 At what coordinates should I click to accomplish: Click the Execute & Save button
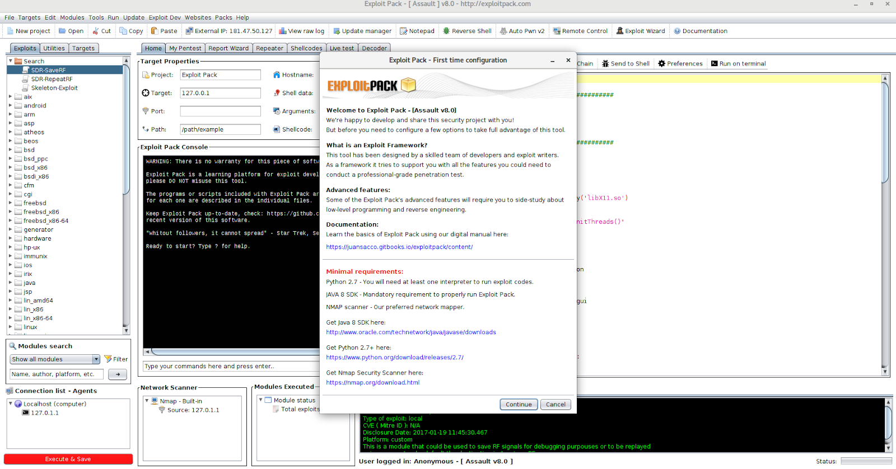click(68, 459)
